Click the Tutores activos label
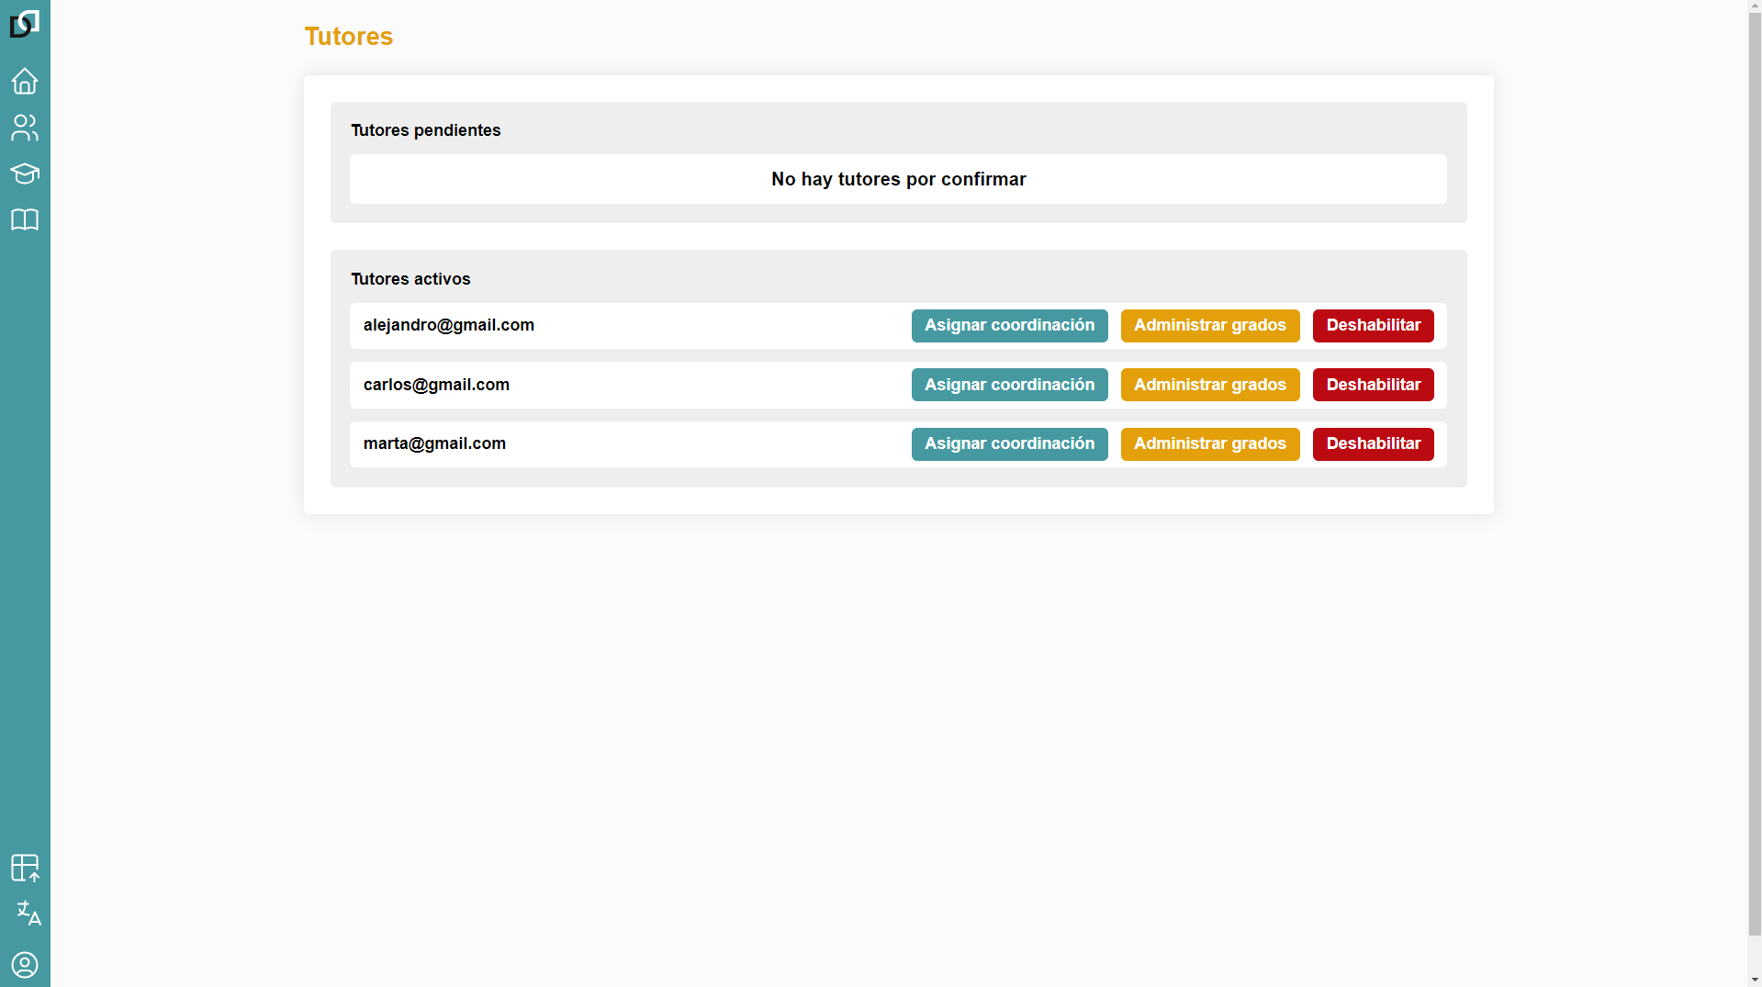This screenshot has width=1762, height=987. 410,279
